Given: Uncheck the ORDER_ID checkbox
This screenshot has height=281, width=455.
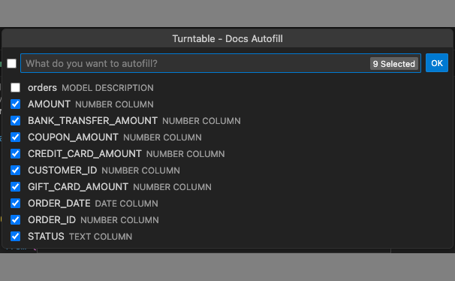Looking at the screenshot, I should [x=15, y=219].
